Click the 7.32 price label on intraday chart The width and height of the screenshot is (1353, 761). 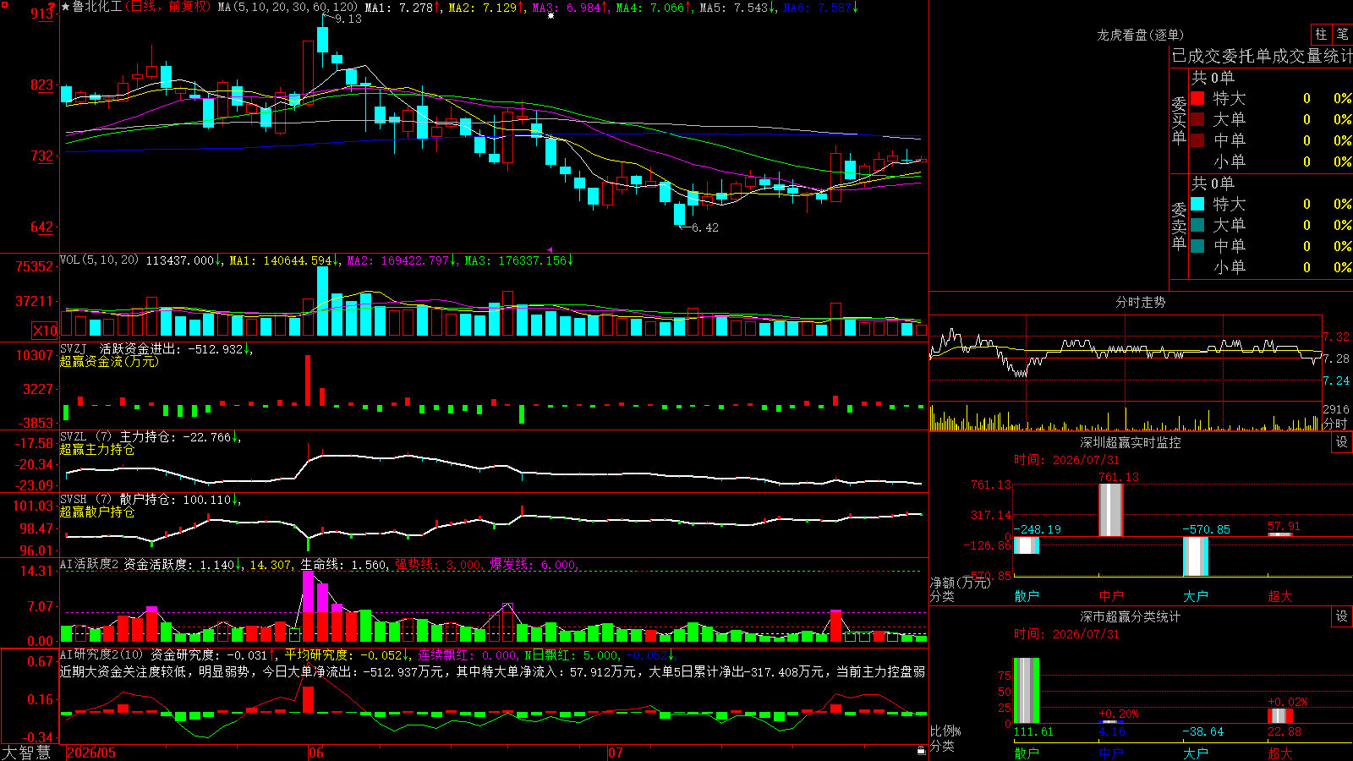[x=1337, y=337]
